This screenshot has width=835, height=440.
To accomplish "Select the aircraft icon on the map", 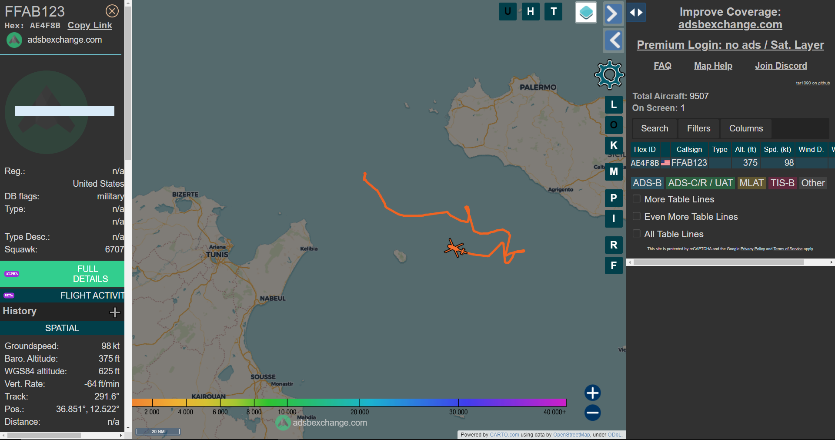I will (455, 248).
